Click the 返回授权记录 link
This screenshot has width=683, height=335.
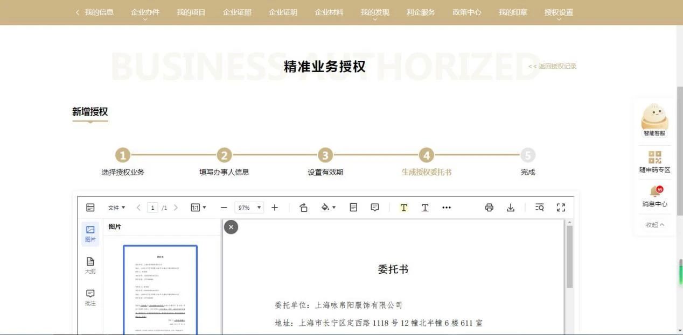(x=552, y=66)
